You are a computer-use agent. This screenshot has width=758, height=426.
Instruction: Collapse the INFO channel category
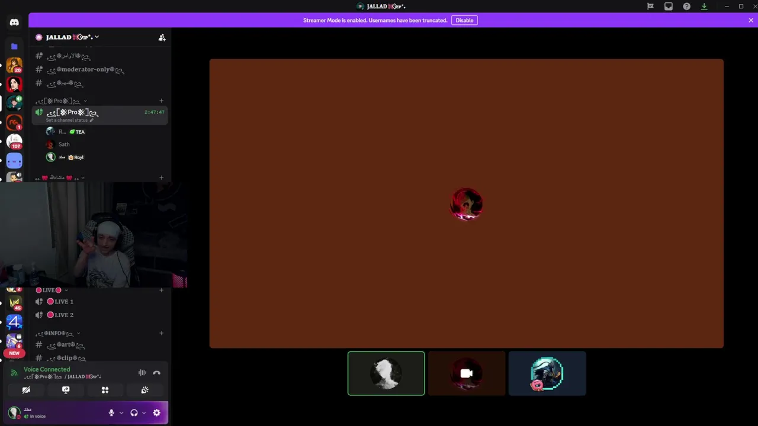pyautogui.click(x=57, y=333)
